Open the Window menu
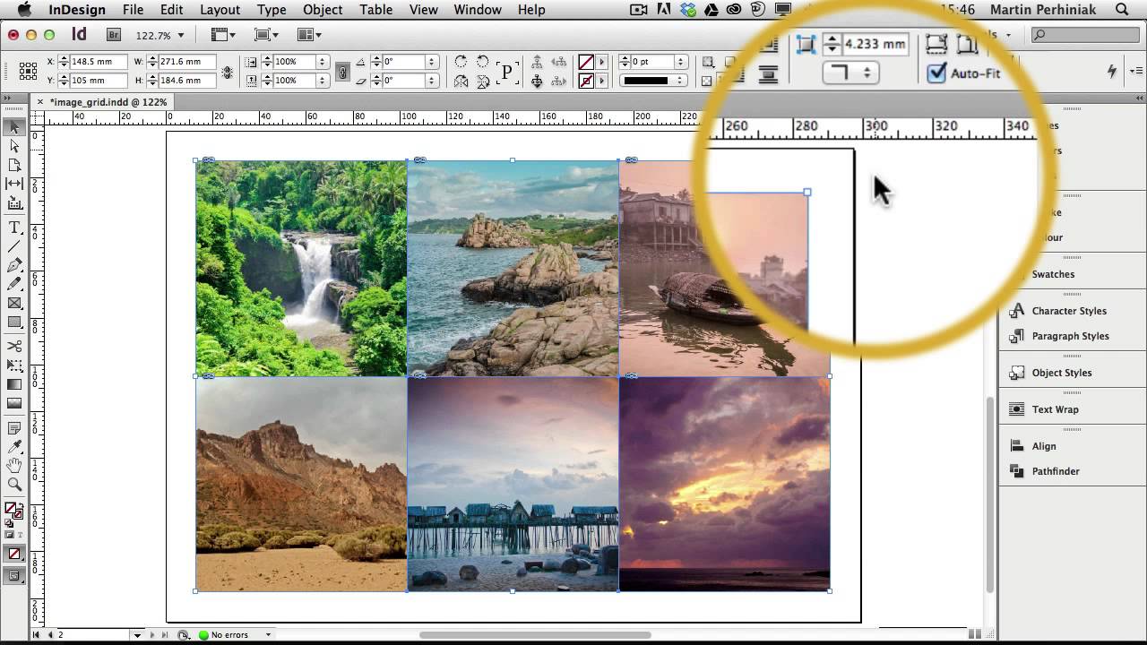 477,10
